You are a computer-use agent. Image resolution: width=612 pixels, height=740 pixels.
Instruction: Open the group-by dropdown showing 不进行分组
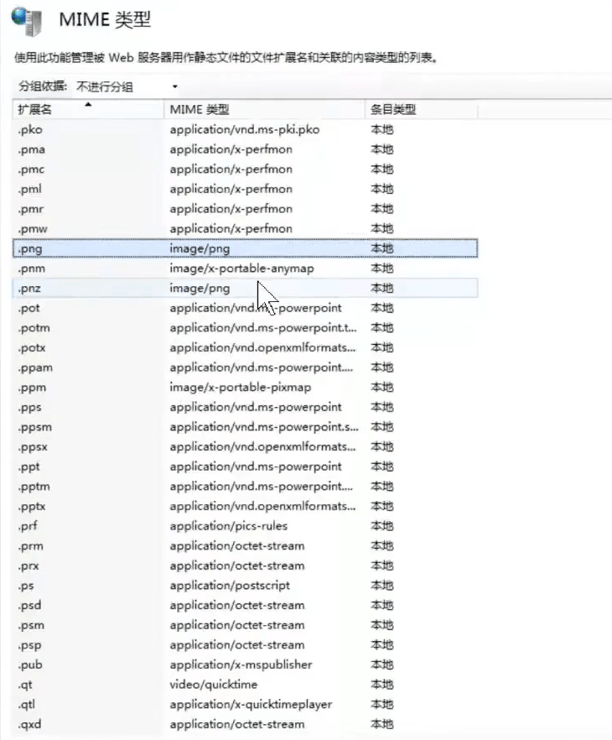(x=127, y=86)
